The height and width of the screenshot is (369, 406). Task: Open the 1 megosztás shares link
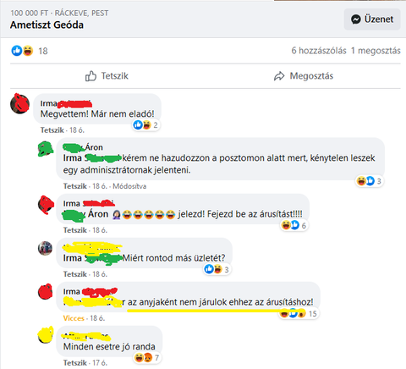tap(376, 51)
